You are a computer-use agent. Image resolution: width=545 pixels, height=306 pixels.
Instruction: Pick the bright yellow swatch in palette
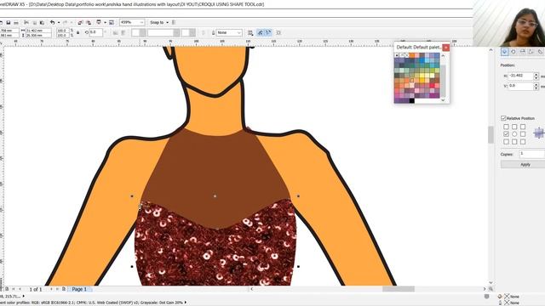pyautogui.click(x=422, y=75)
